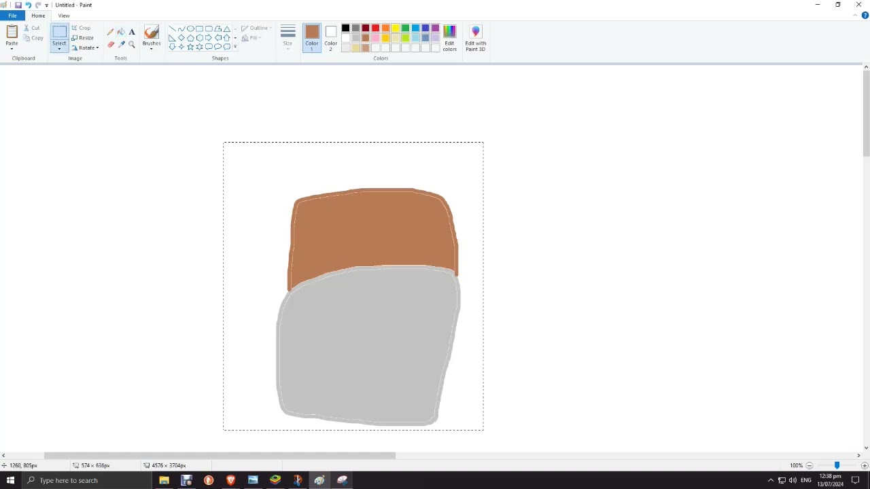870x489 pixels.
Task: Select the Oval shape
Action: (x=190, y=29)
